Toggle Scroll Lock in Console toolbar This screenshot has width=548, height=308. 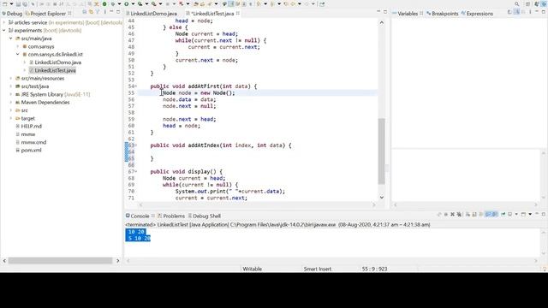click(x=474, y=215)
